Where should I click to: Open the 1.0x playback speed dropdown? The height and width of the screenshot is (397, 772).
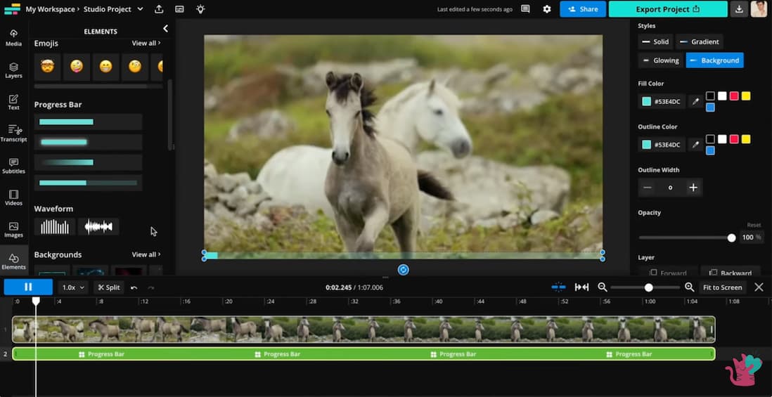(73, 287)
